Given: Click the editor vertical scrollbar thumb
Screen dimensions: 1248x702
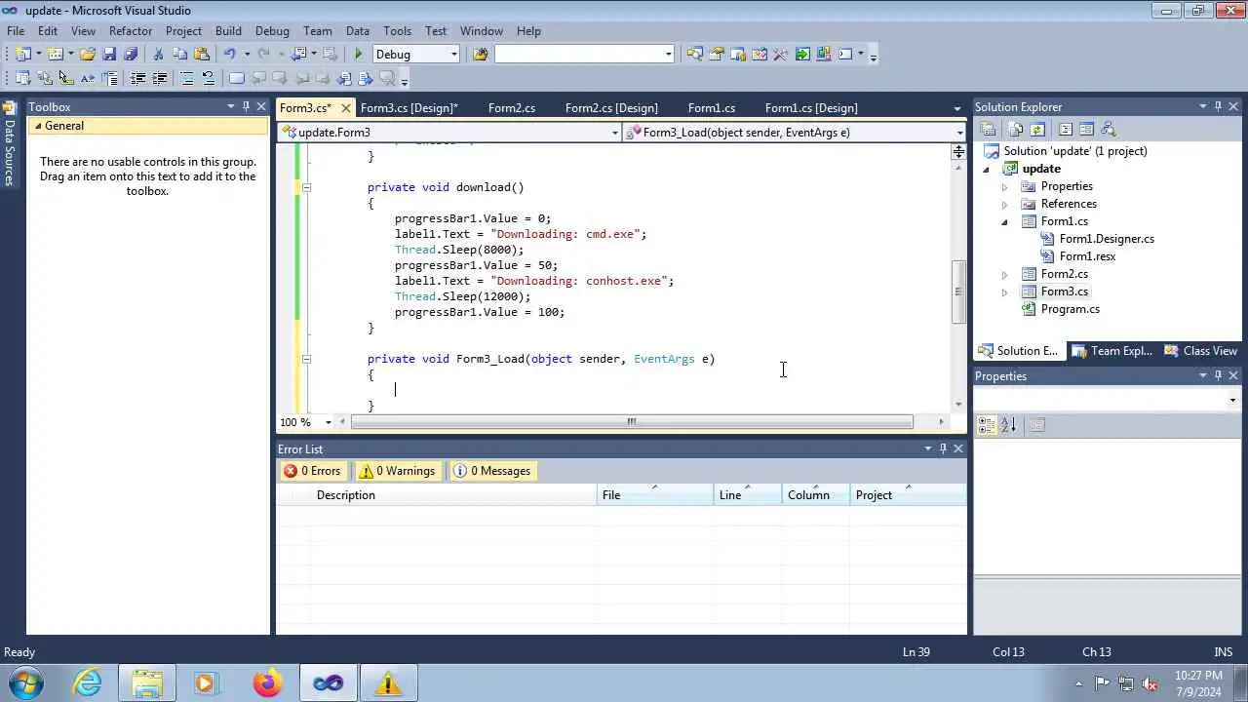Looking at the screenshot, I should tap(958, 291).
